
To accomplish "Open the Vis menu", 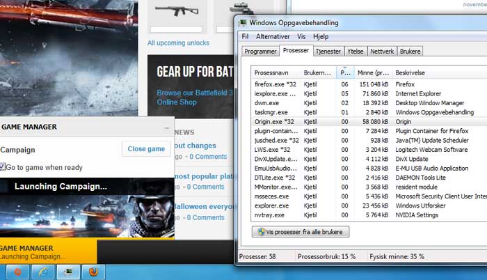I will pyautogui.click(x=301, y=36).
